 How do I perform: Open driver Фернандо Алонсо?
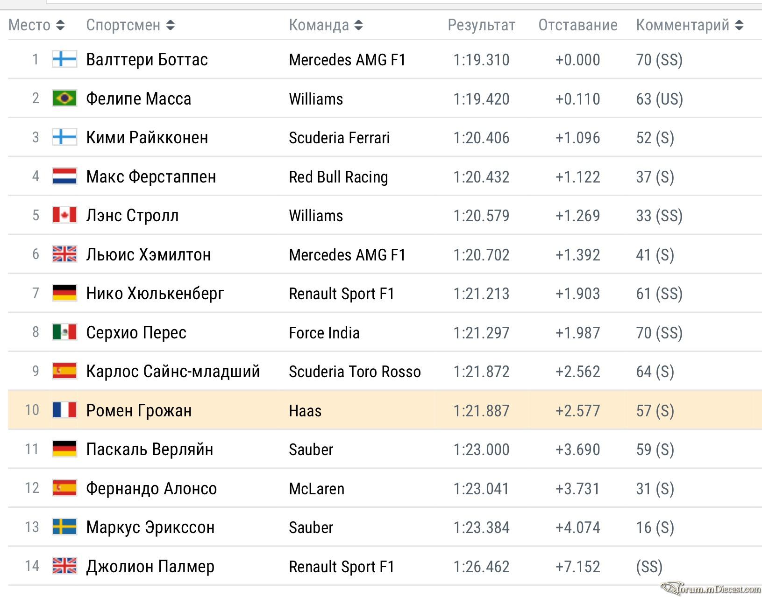(152, 489)
